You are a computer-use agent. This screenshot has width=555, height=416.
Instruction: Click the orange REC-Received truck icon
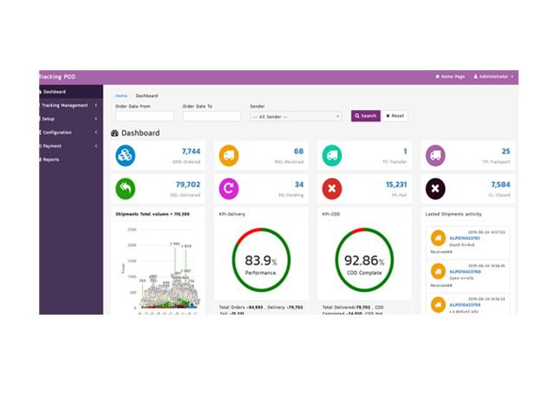pos(228,156)
